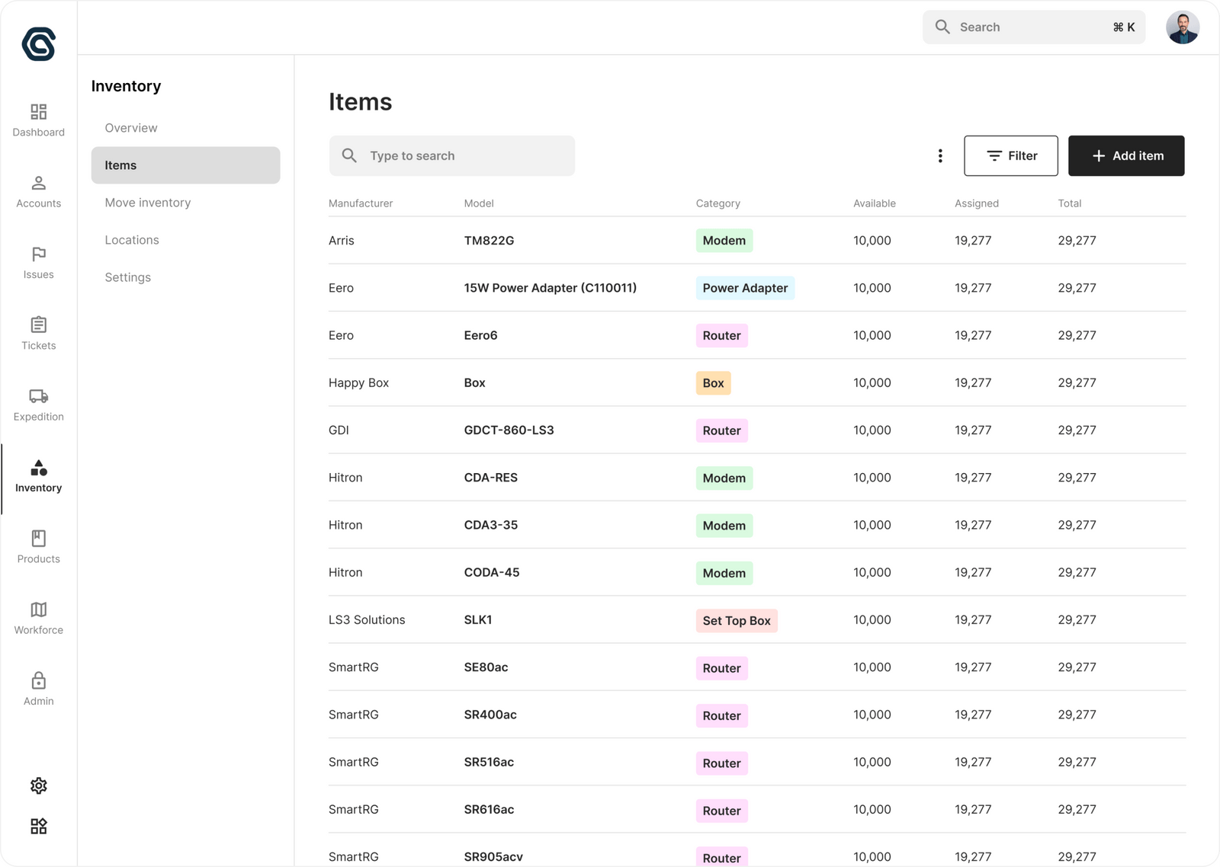Viewport: 1220px width, 867px height.
Task: Click the Modem category badge on TM822G
Action: pyautogui.click(x=724, y=240)
